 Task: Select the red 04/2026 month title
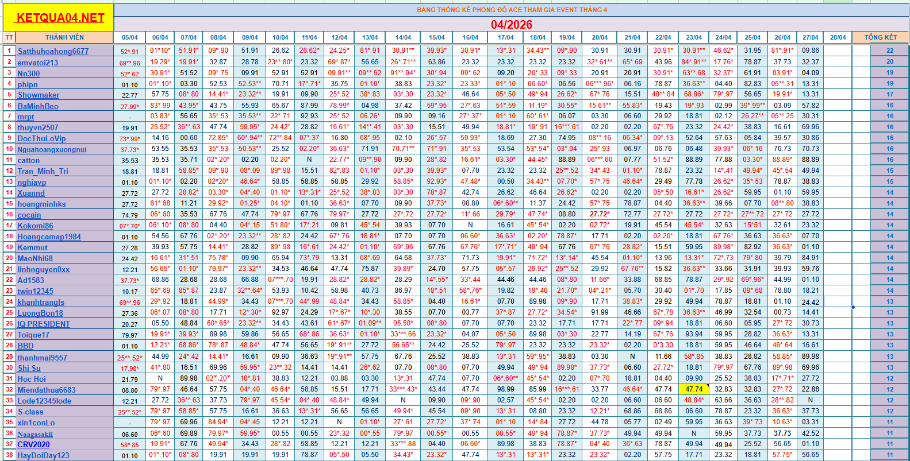[x=512, y=25]
